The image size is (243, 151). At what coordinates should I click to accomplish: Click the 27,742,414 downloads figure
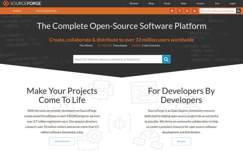coord(105,45)
